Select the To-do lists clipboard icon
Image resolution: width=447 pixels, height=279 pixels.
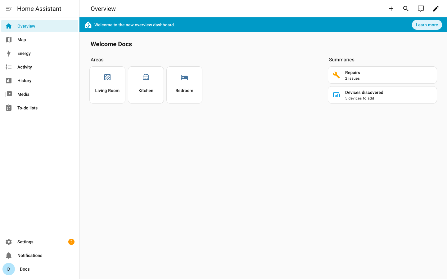(9, 108)
